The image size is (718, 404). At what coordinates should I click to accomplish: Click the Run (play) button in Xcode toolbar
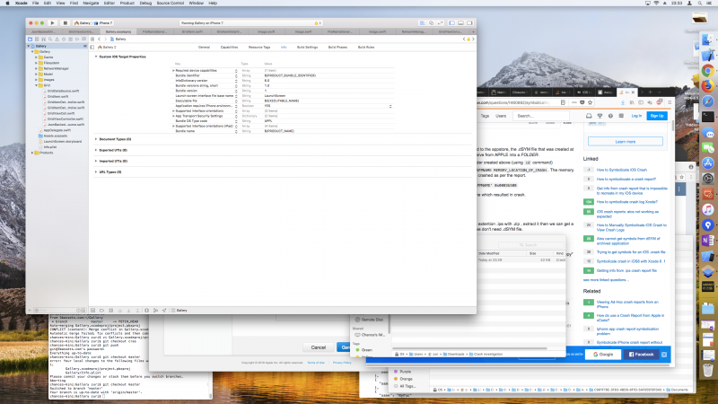(52, 22)
